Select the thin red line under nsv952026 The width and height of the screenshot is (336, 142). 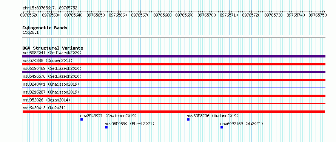pos(174,103)
